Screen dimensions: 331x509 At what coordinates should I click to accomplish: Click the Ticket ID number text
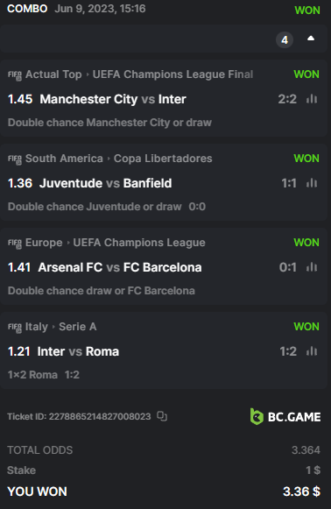coord(79,416)
